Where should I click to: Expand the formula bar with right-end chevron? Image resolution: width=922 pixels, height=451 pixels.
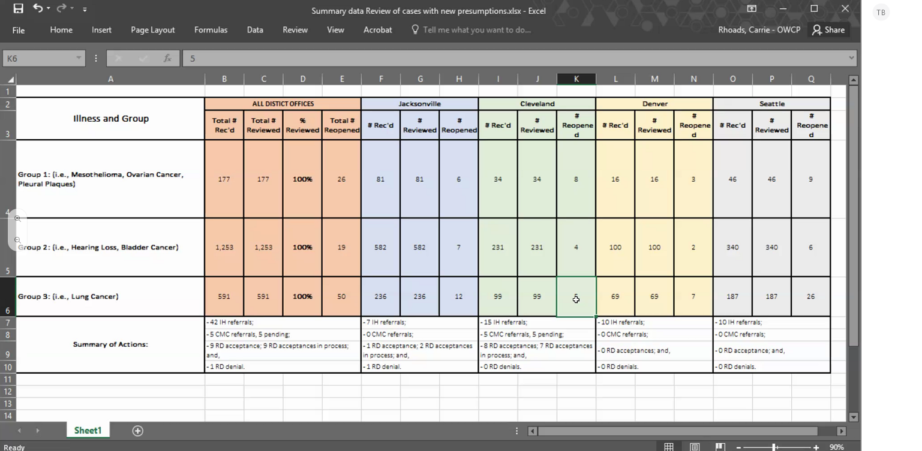pyautogui.click(x=851, y=58)
